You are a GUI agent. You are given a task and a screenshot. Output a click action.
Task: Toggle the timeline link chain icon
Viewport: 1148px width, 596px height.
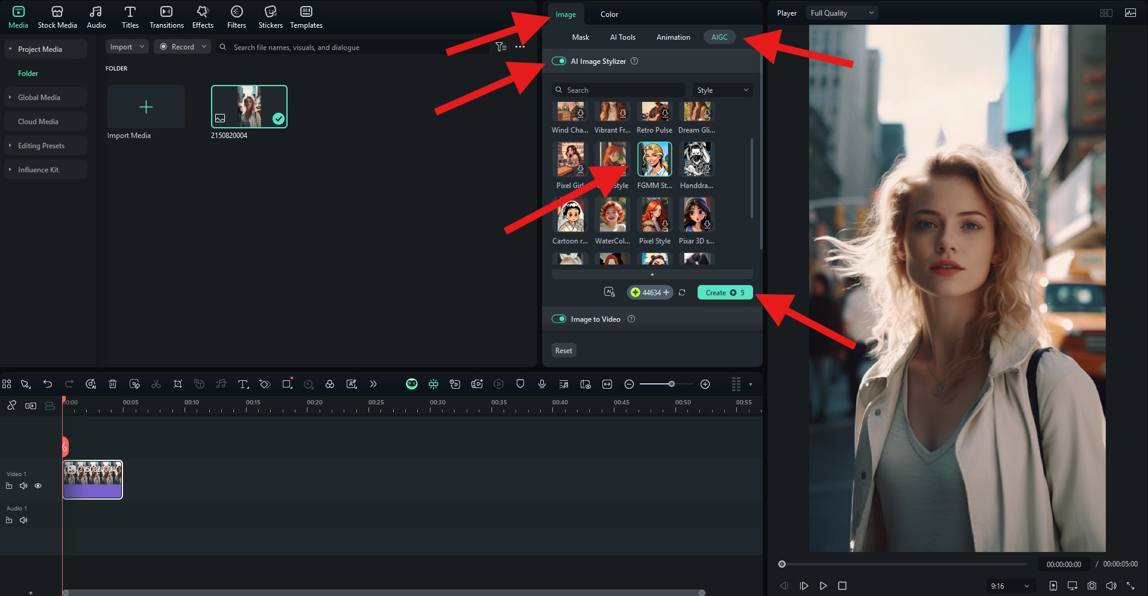[11, 406]
